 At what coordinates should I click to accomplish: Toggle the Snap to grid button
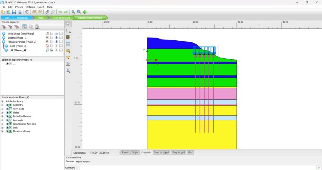click(x=179, y=153)
